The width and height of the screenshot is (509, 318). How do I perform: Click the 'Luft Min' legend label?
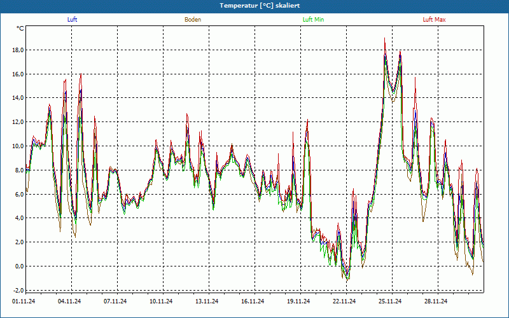313,20
